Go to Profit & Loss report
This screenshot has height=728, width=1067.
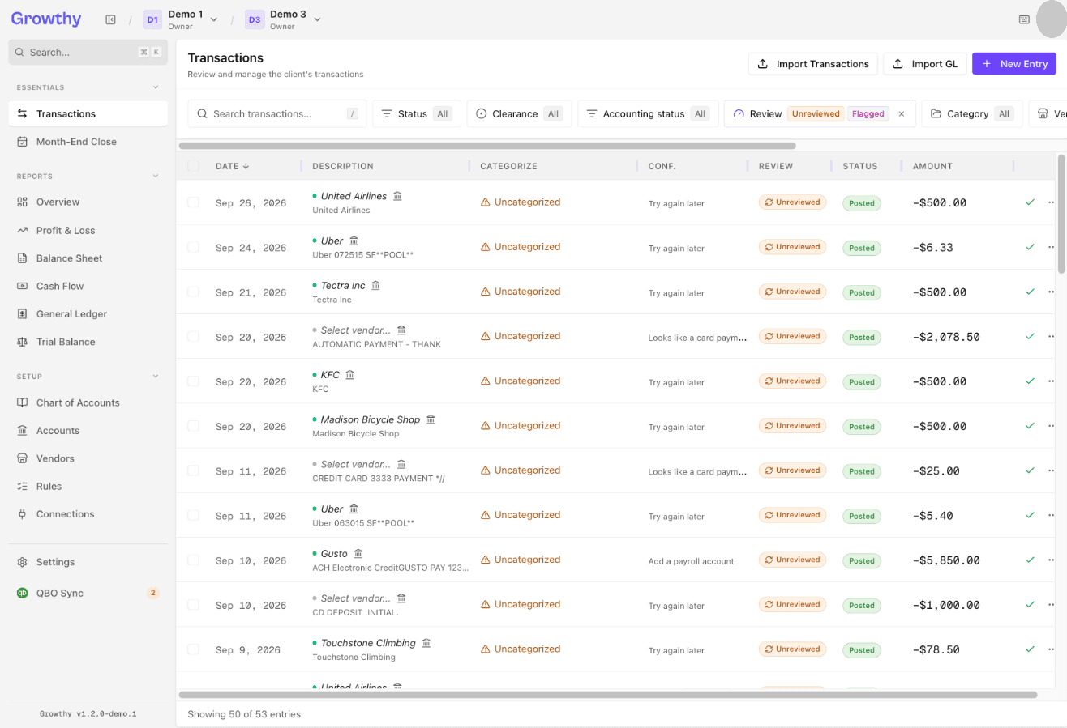88,230
